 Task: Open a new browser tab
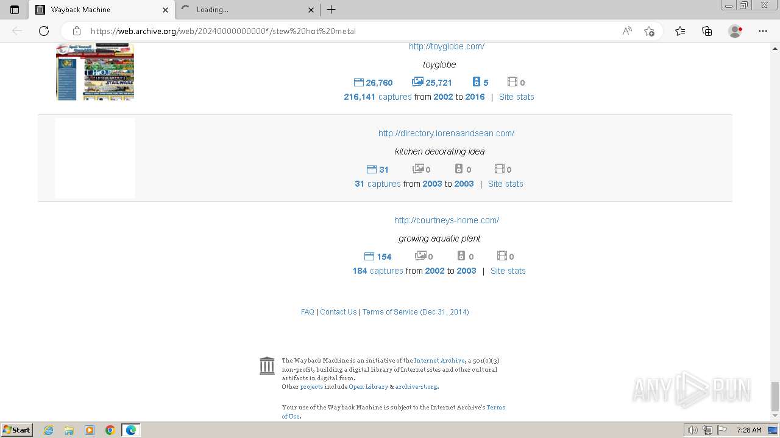click(x=331, y=10)
